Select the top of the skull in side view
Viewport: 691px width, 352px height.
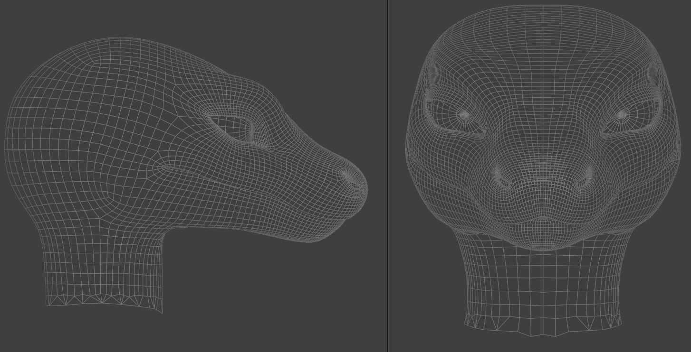click(x=119, y=39)
